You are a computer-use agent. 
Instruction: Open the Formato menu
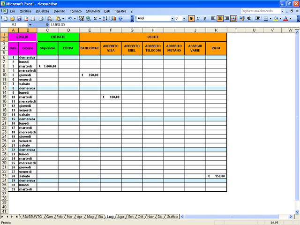[x=75, y=11]
